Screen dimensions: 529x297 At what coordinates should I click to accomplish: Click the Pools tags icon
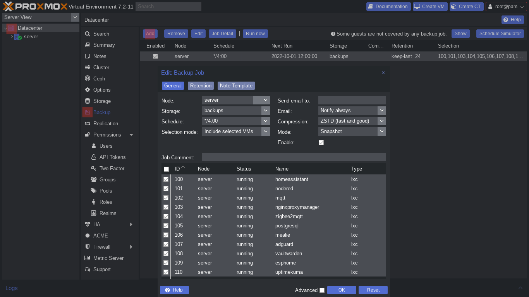(94, 191)
